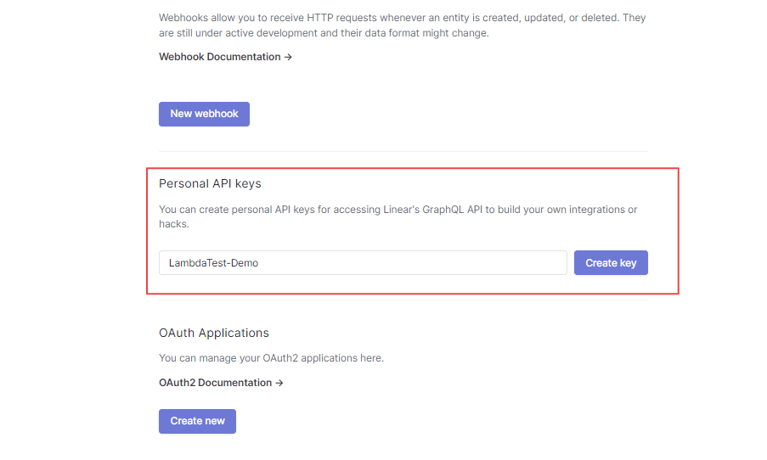Click the divider line above Personal API keys
The width and height of the screenshot is (767, 460).
pos(403,152)
